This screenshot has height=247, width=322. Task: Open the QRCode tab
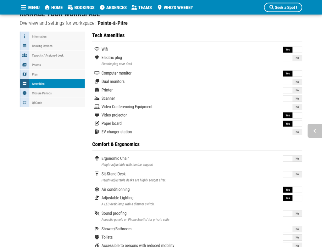click(53, 103)
